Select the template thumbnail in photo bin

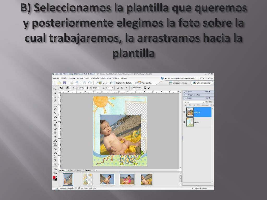click(88, 179)
